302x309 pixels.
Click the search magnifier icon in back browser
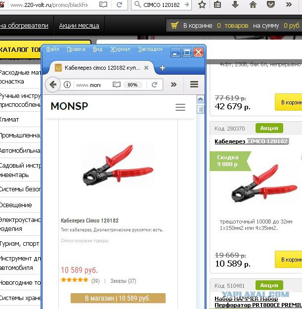pyautogui.click(x=137, y=4)
